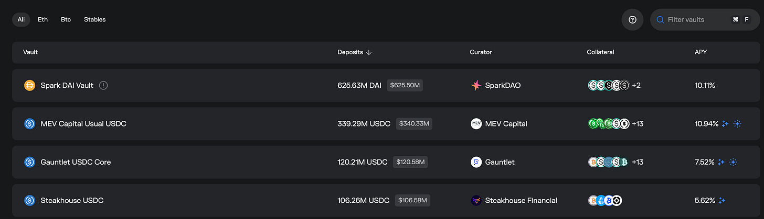Click the MEV Capital curator logo

pos(476,124)
